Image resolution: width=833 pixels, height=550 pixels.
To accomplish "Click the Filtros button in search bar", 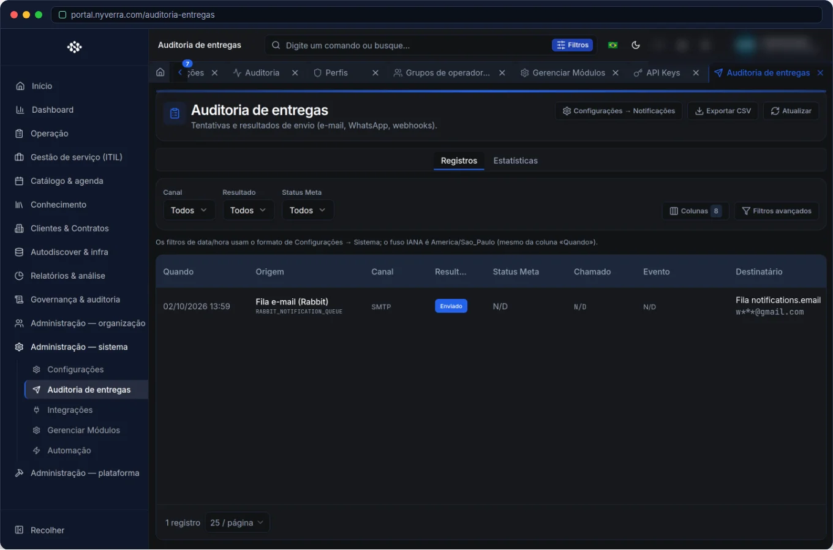I will click(573, 45).
